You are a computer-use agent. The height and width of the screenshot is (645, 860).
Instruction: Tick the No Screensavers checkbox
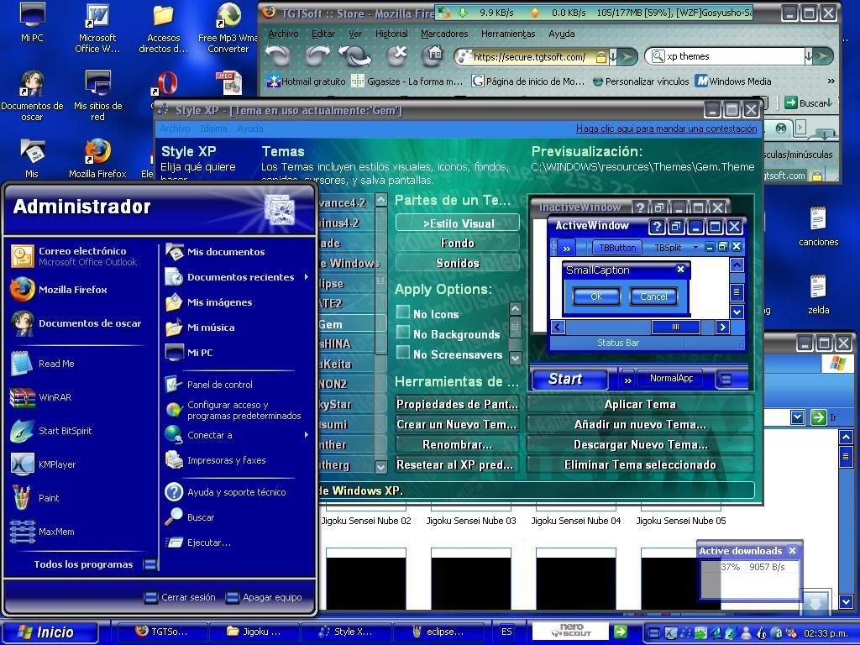point(403,353)
